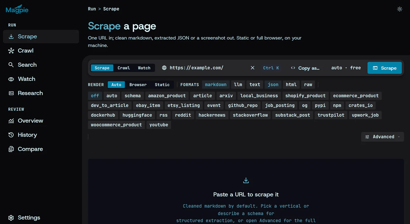Click the Ctrl K shortcut badge
This screenshot has height=224, width=410.
(x=271, y=68)
